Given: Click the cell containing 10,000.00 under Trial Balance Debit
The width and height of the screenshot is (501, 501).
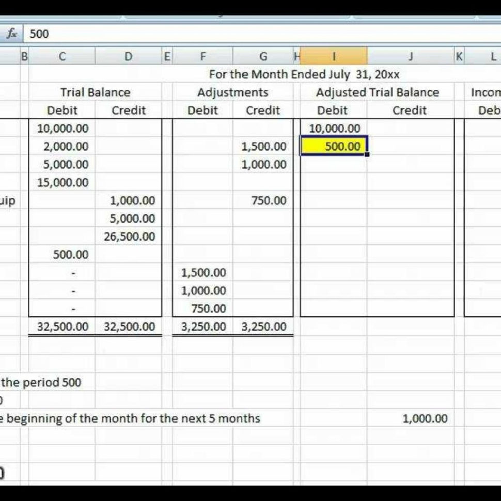Looking at the screenshot, I should [x=62, y=128].
